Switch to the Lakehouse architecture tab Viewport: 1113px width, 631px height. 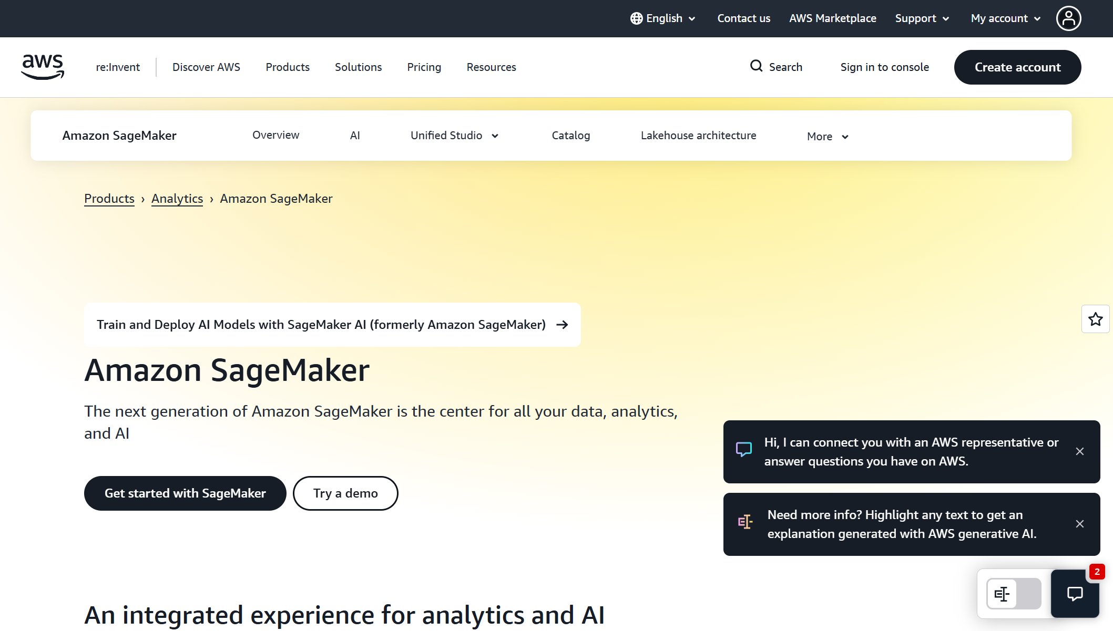click(x=698, y=135)
